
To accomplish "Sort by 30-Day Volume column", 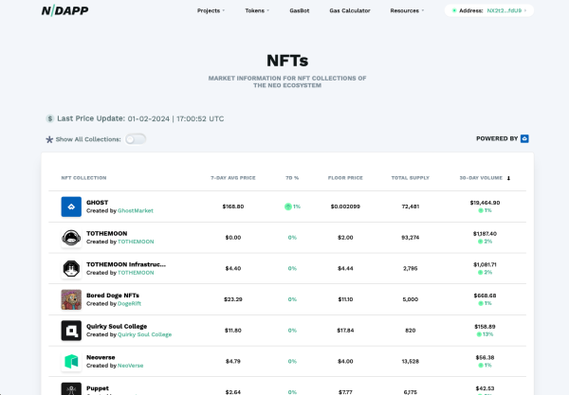I will click(x=481, y=178).
